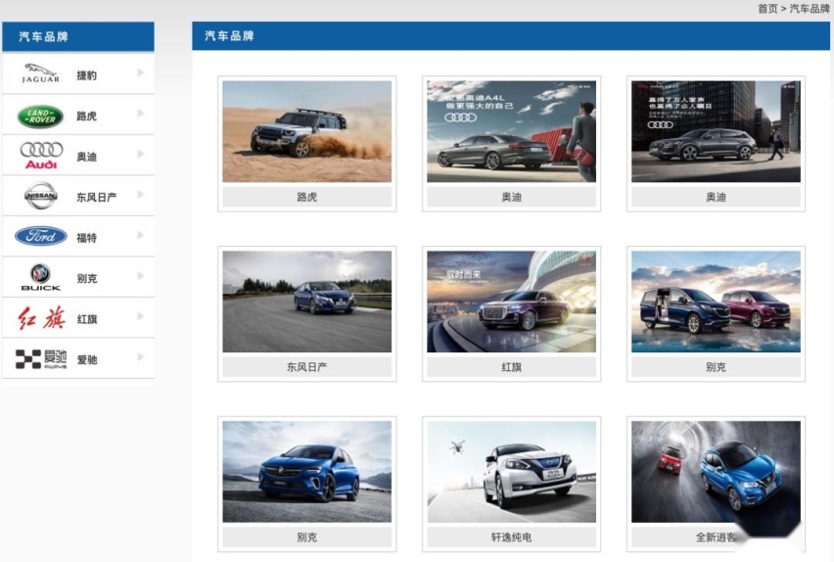This screenshot has width=834, height=562.
Task: Click 奥迪 caption under A4L image
Action: (511, 197)
